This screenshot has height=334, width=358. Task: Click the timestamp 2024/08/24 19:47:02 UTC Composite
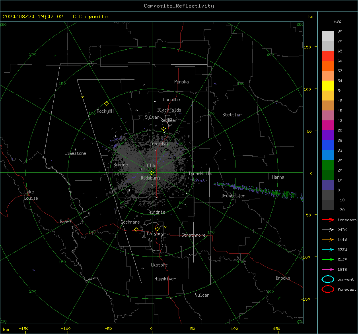[55, 17]
